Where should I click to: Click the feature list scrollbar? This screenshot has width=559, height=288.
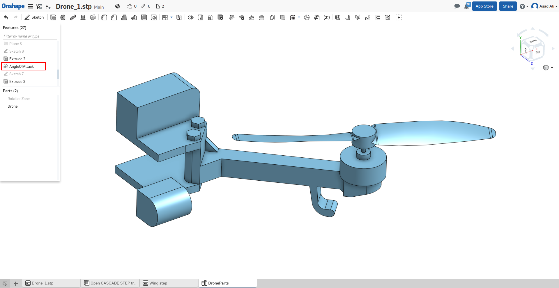[x=58, y=74]
